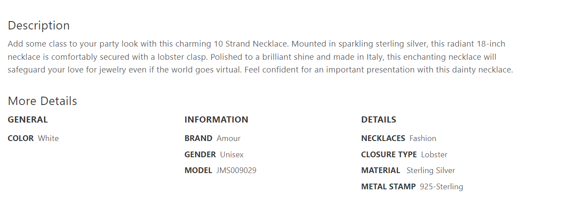The width and height of the screenshot is (585, 206).
Task: Click the product description paragraph text
Action: [260, 57]
